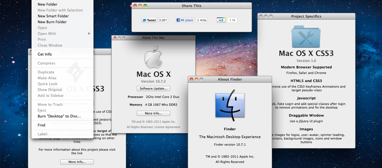
Task: Click the Share This title bar
Action: [191, 6]
